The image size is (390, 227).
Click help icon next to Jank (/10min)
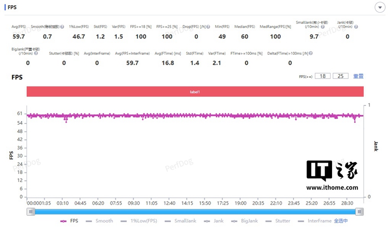coord(356,27)
